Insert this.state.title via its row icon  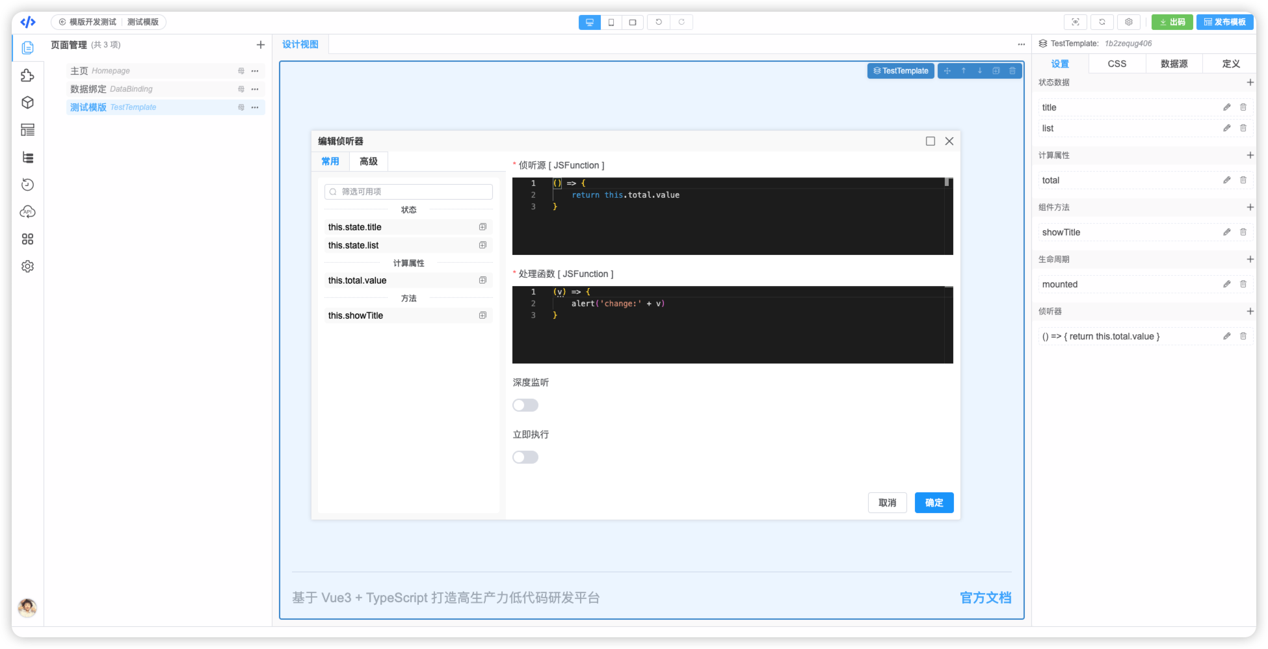(482, 227)
